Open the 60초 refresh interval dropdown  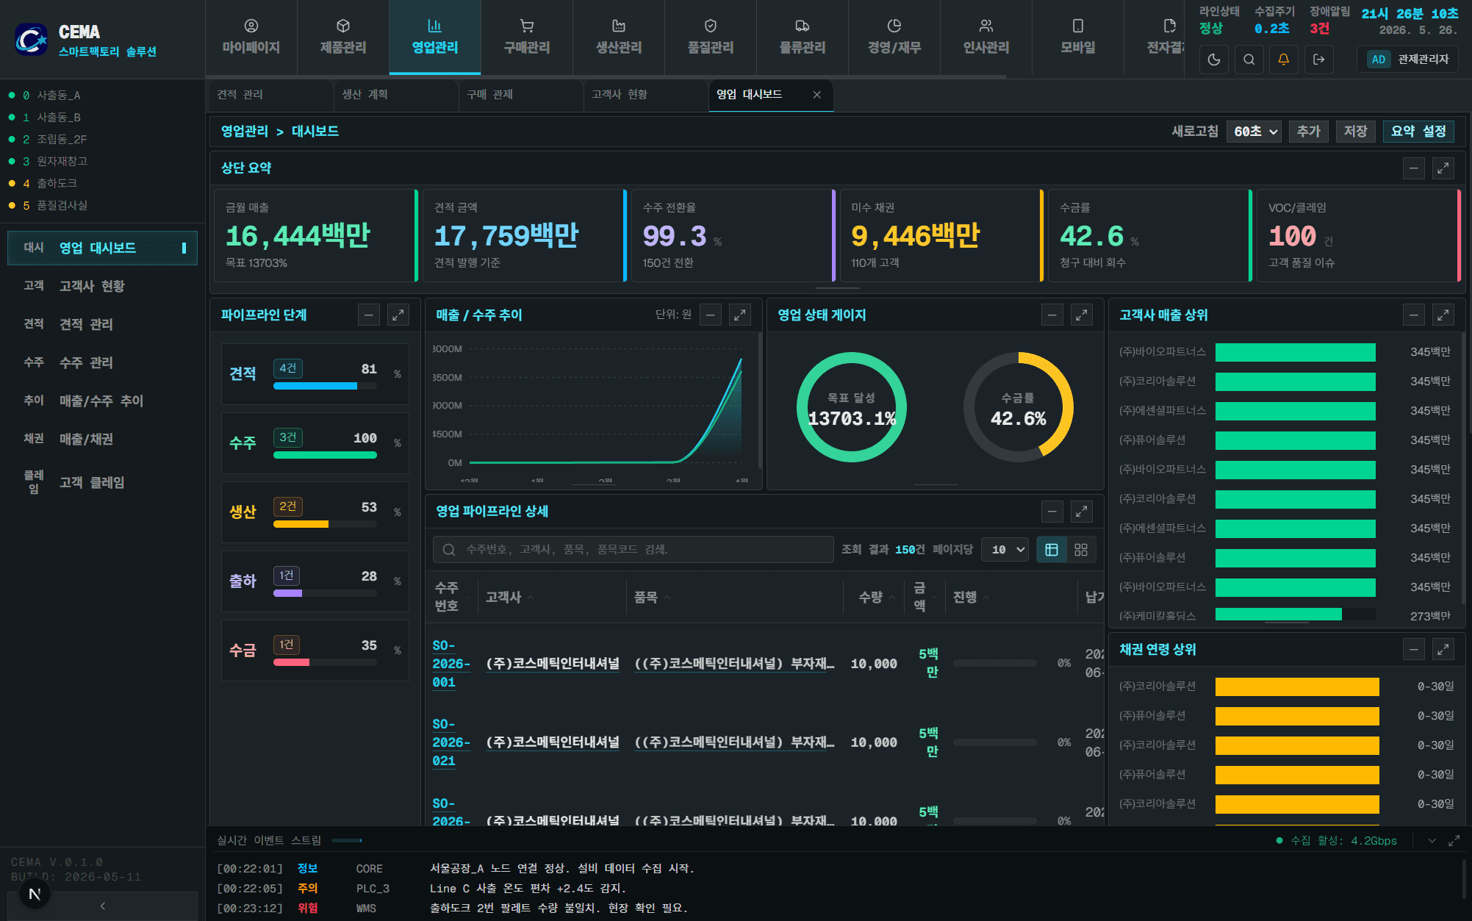pyautogui.click(x=1254, y=132)
